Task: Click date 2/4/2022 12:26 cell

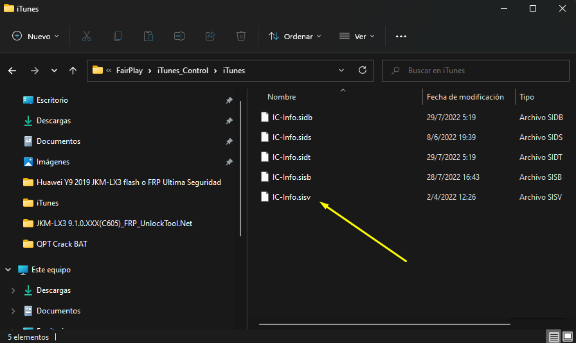Action: pos(451,197)
